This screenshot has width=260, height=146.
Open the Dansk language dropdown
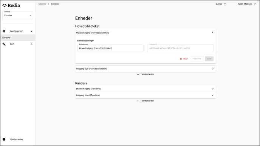[221, 4]
